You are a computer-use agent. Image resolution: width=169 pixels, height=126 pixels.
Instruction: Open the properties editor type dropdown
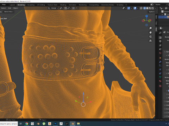[x=162, y=28]
